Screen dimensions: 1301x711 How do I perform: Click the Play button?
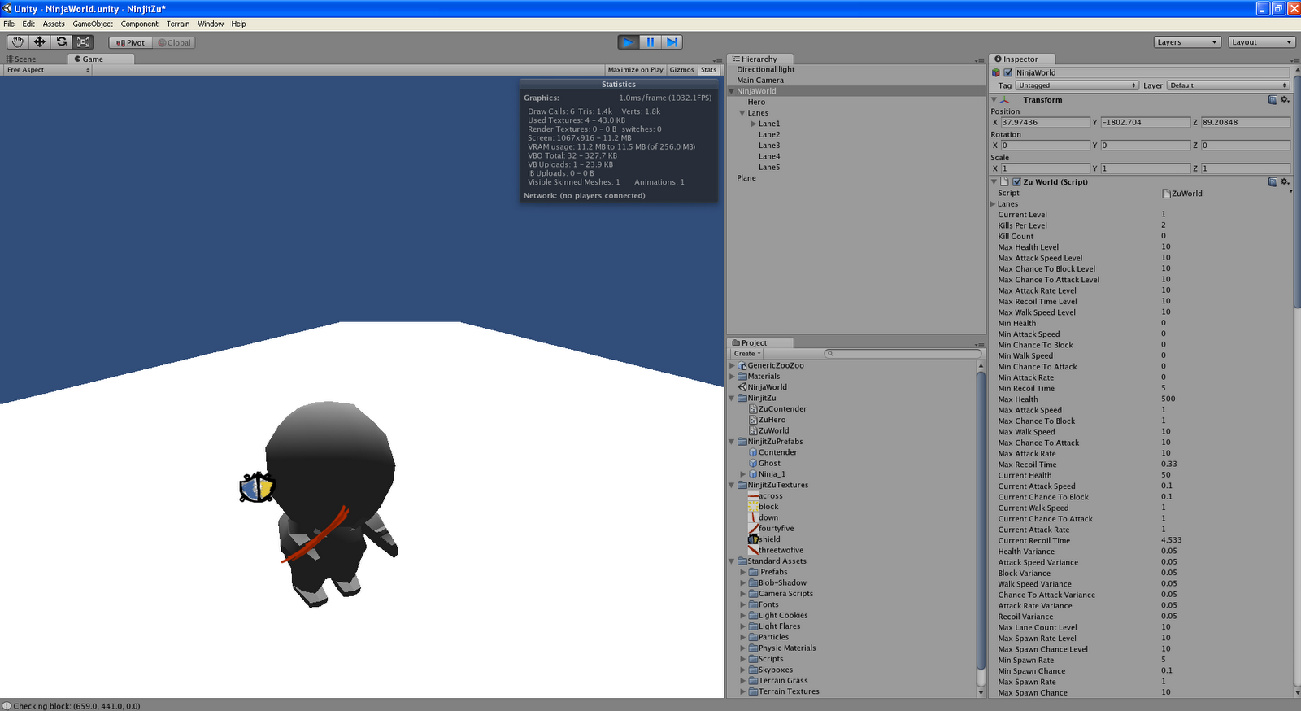(x=629, y=42)
